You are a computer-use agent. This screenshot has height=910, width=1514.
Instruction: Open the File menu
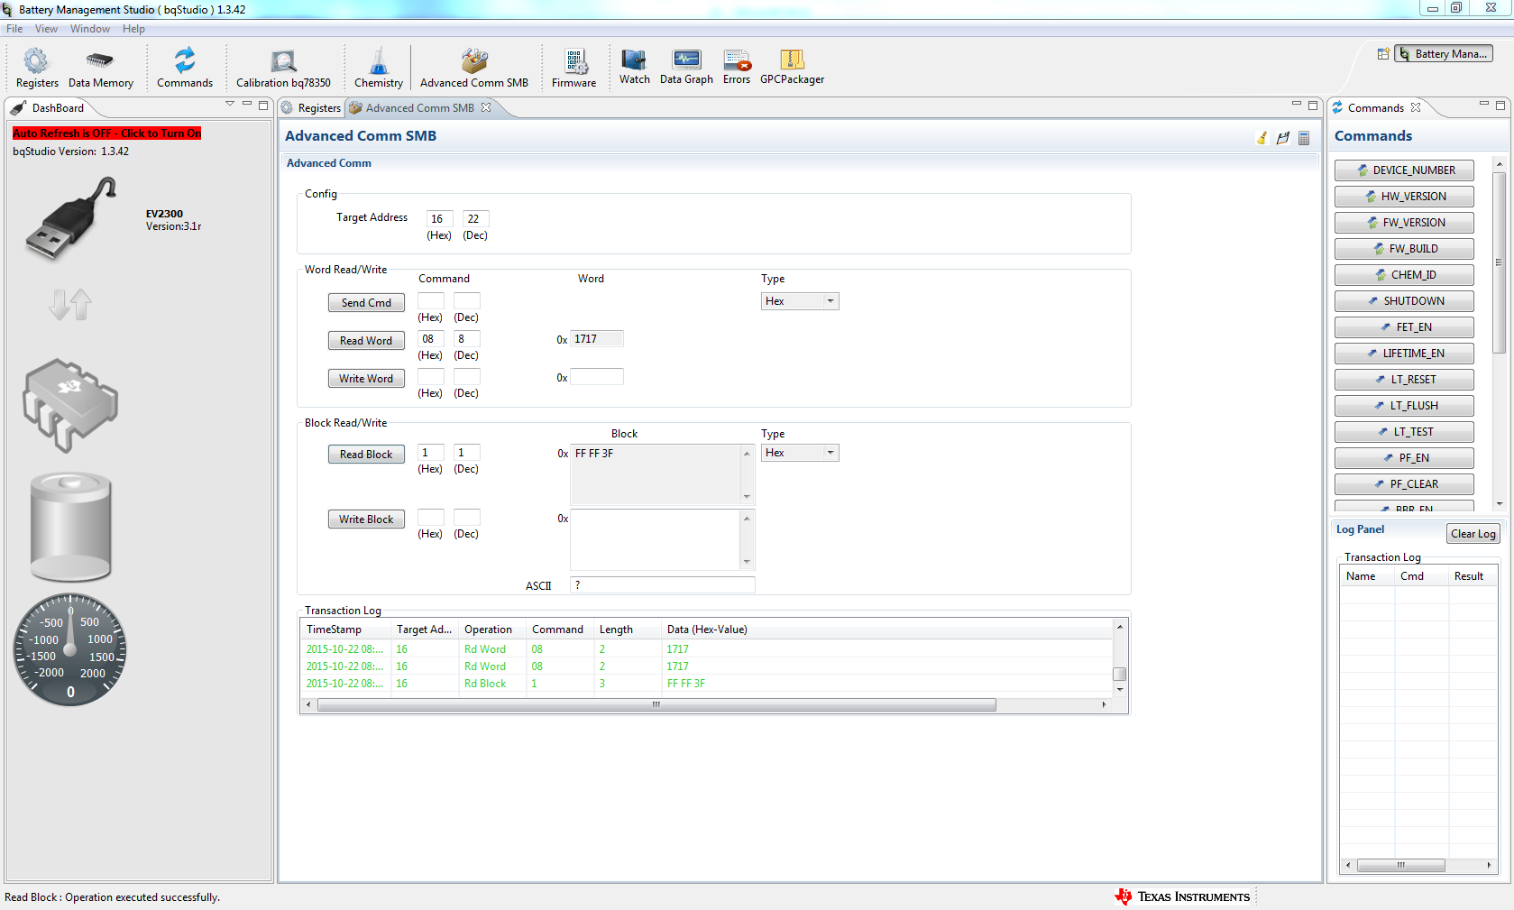pos(14,29)
